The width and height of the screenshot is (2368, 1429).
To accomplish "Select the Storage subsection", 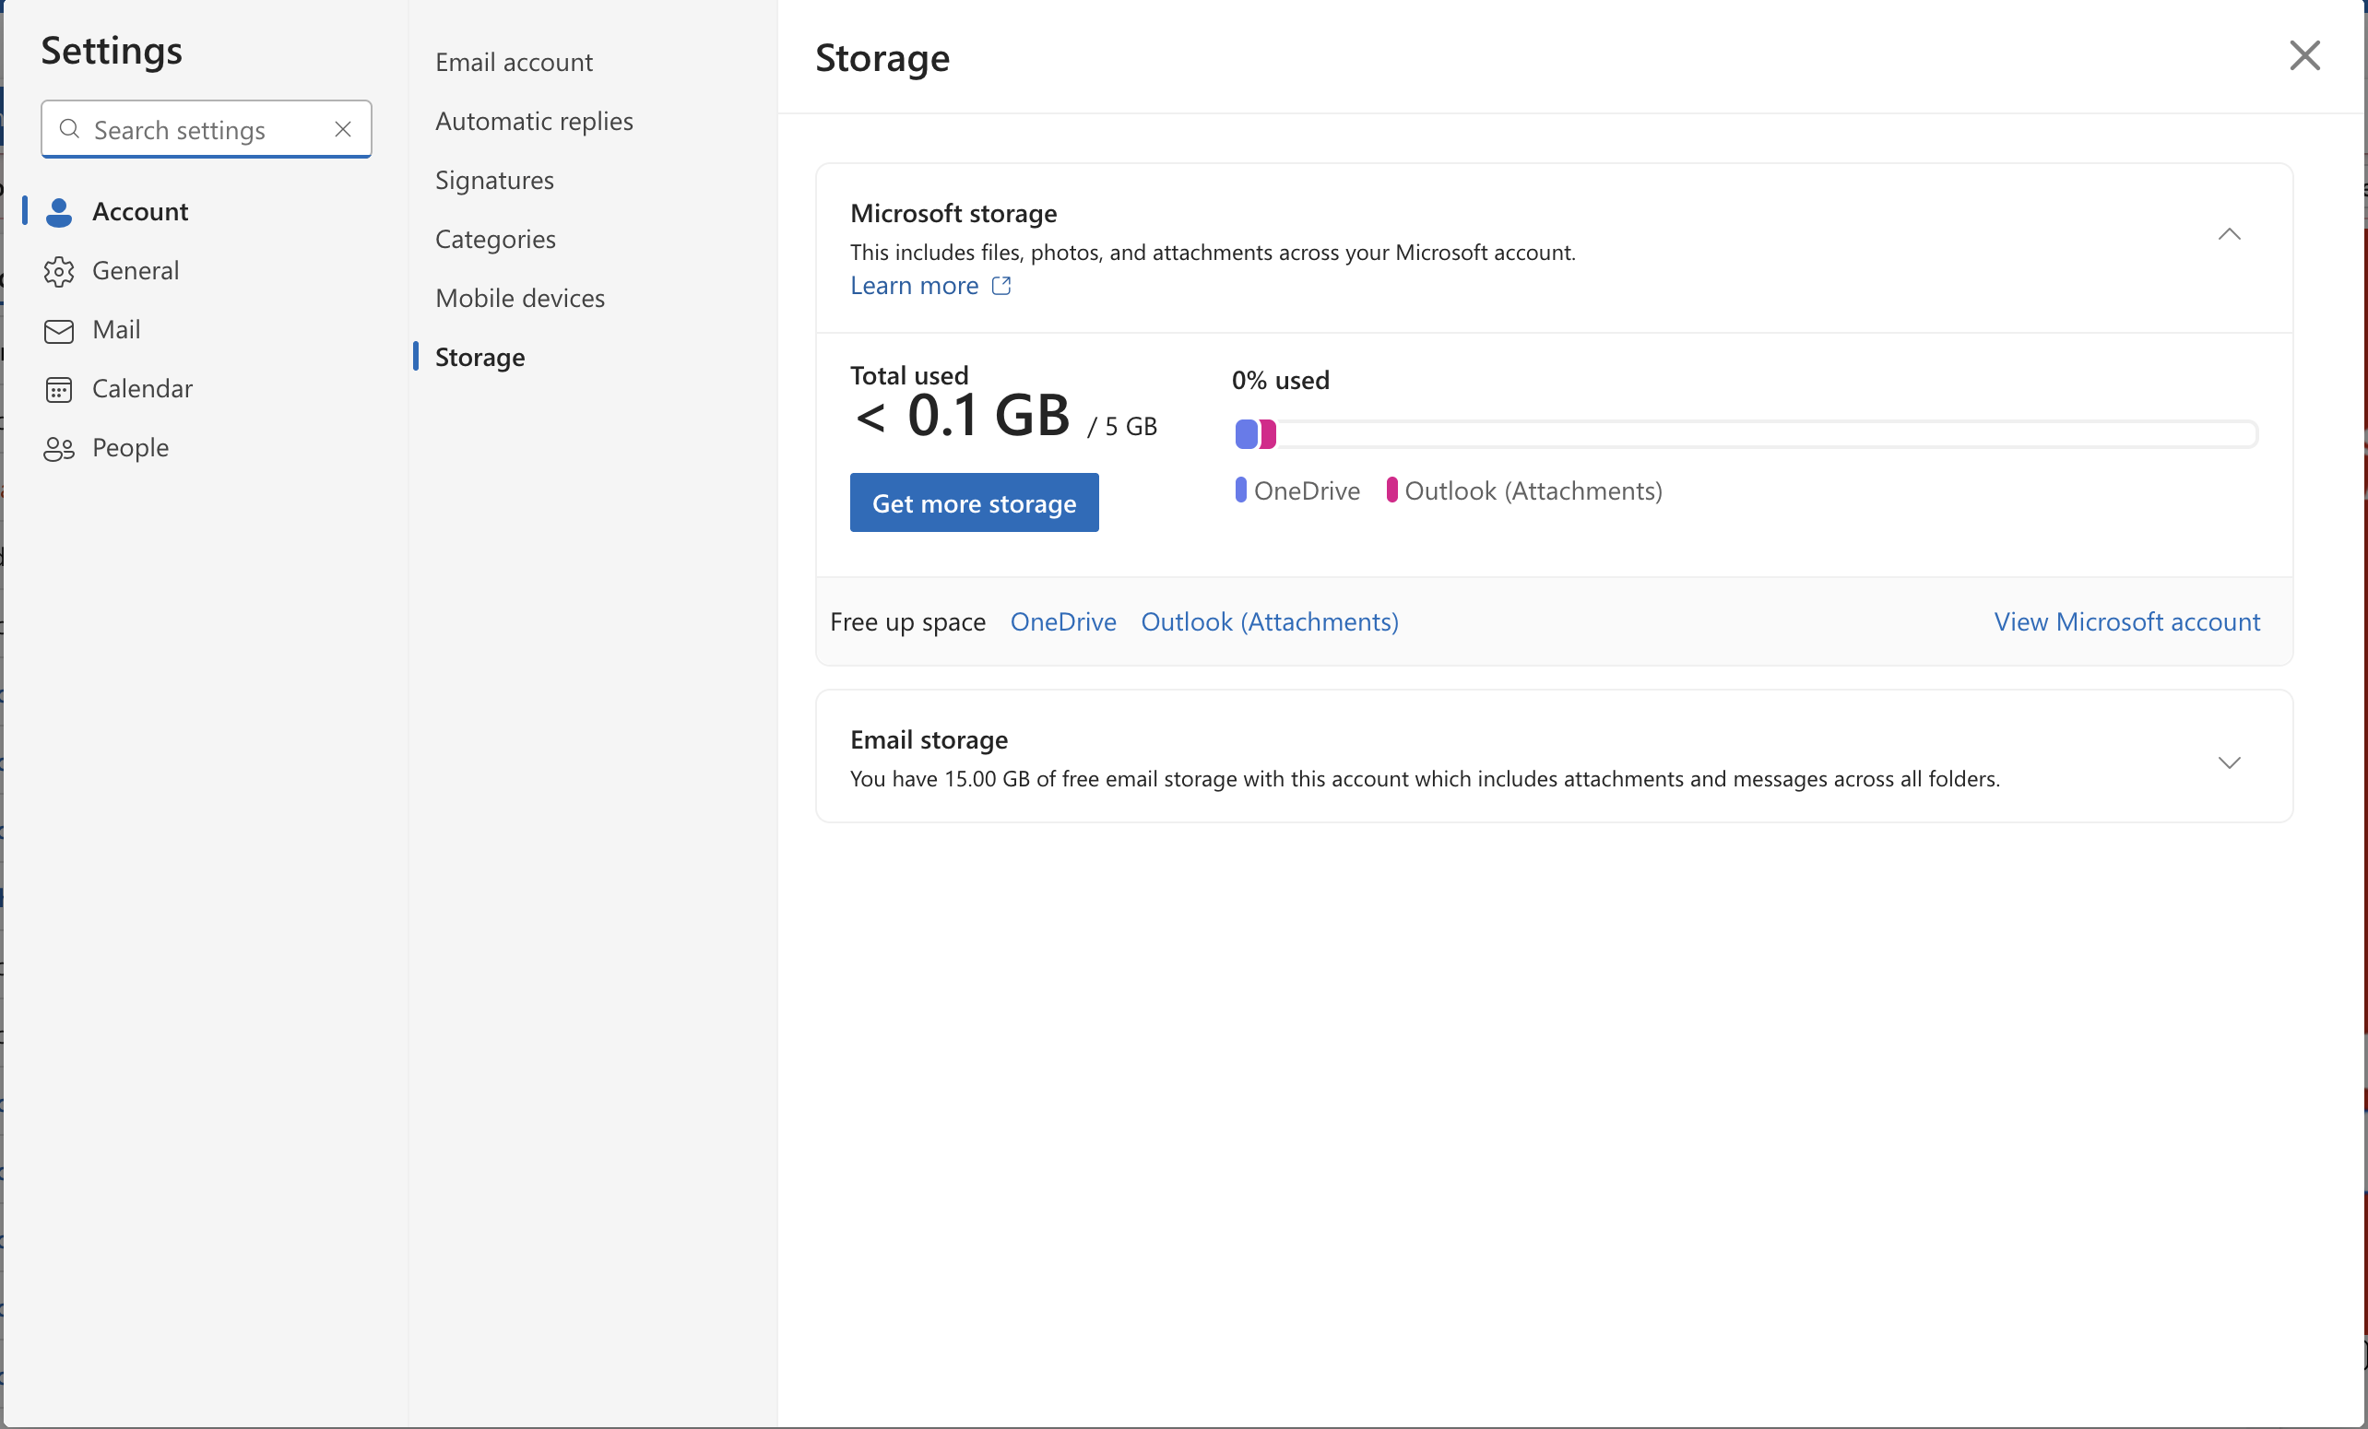I will tap(480, 358).
